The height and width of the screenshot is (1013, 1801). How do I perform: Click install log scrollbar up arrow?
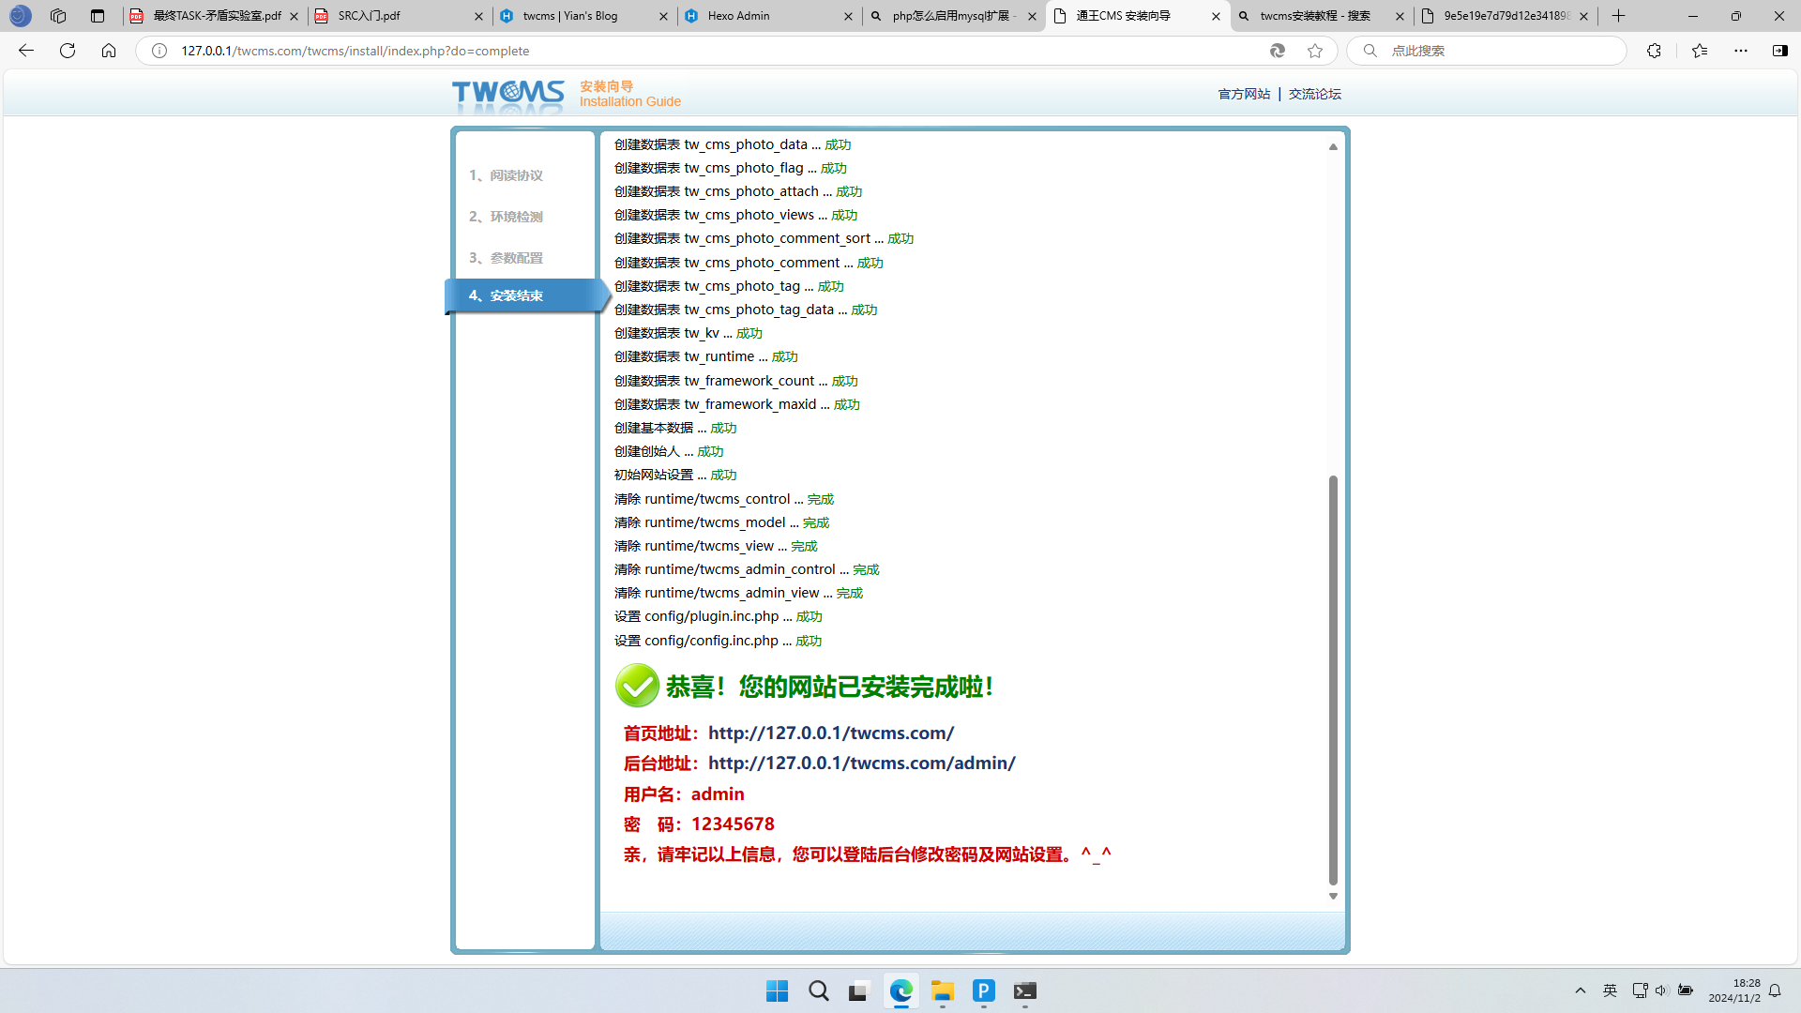coord(1333,146)
